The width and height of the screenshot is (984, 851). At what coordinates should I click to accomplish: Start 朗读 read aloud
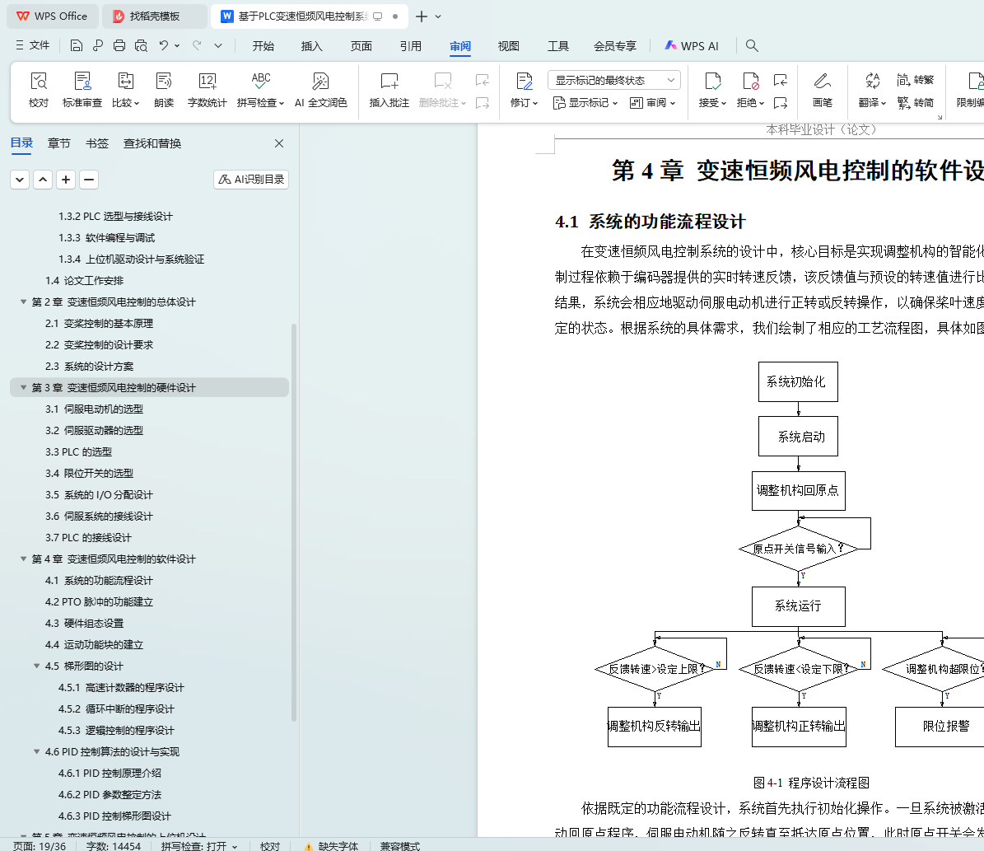point(164,90)
